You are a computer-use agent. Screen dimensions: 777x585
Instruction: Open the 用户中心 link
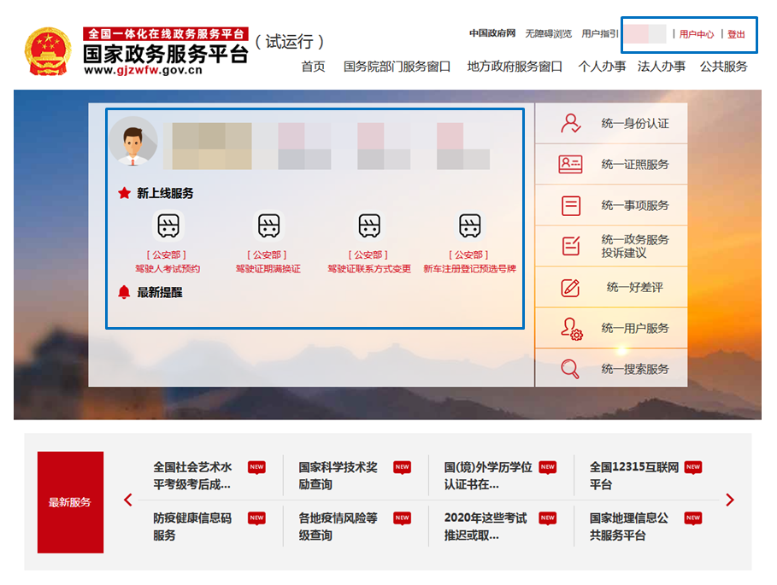697,34
